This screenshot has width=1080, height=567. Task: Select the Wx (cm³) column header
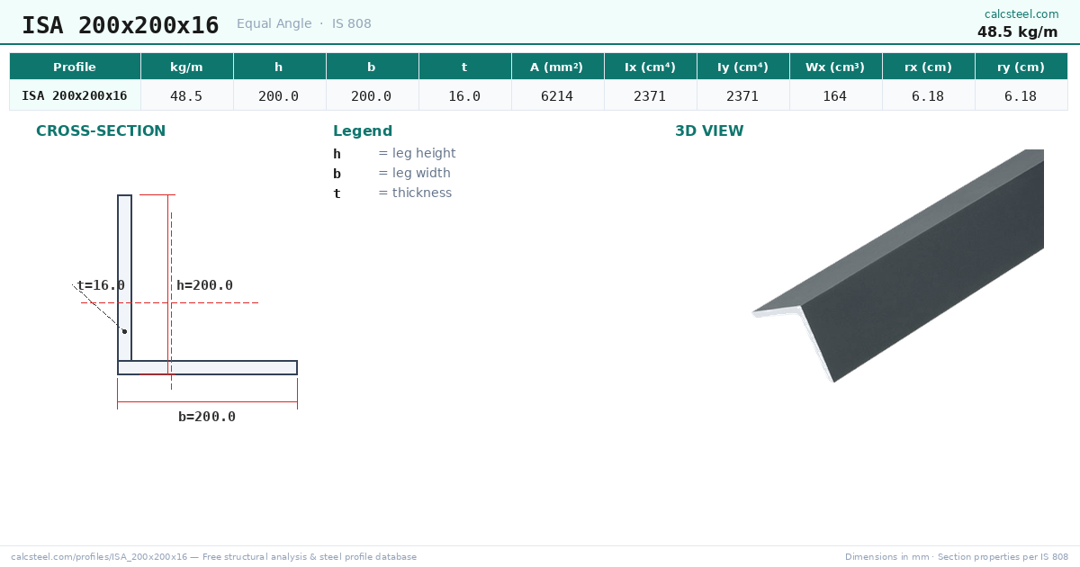click(835, 67)
